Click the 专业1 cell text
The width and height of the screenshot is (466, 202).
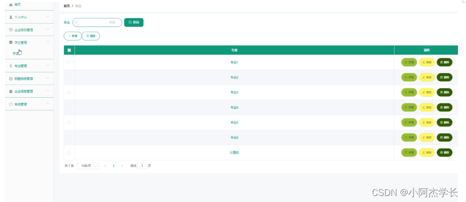pos(235,62)
